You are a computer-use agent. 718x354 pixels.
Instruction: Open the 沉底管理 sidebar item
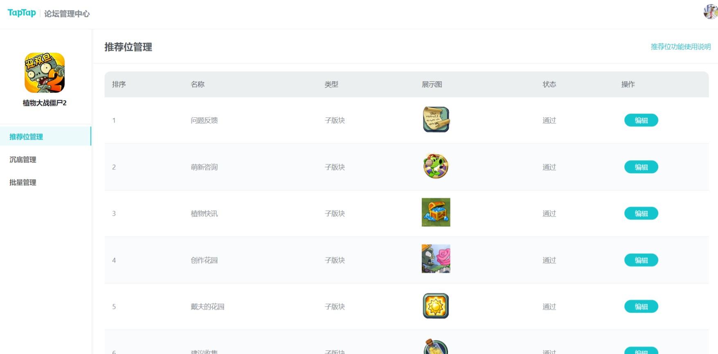[23, 159]
